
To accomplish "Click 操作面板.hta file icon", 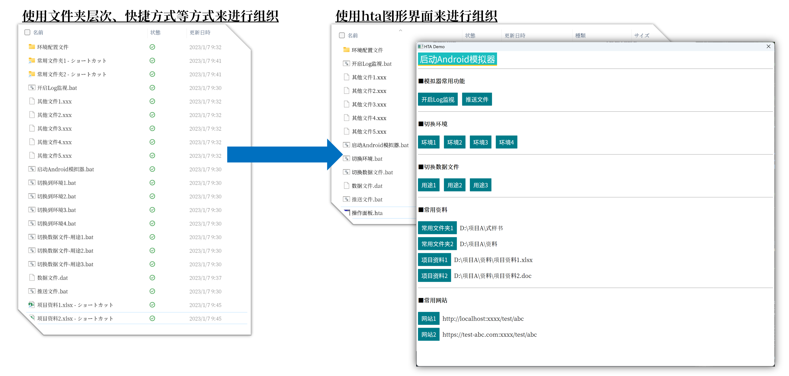I will 347,213.
